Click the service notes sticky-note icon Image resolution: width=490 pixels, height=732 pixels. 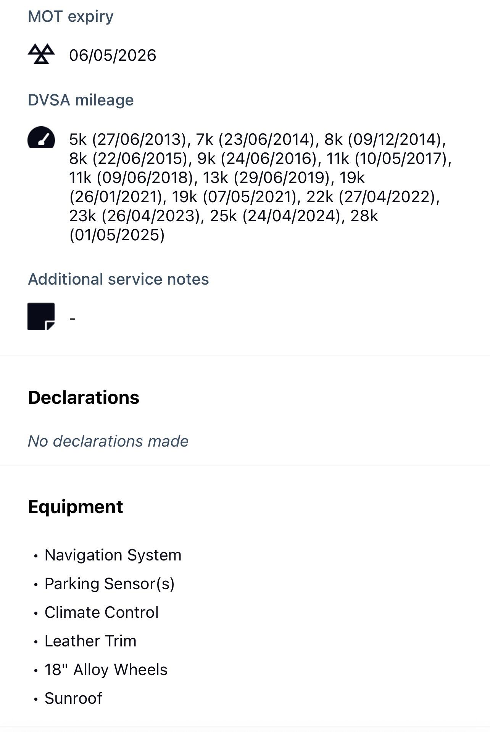pyautogui.click(x=41, y=316)
